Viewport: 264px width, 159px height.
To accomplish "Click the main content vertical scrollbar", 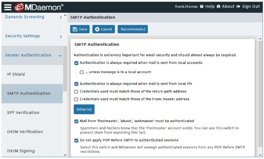I will click(x=260, y=94).
